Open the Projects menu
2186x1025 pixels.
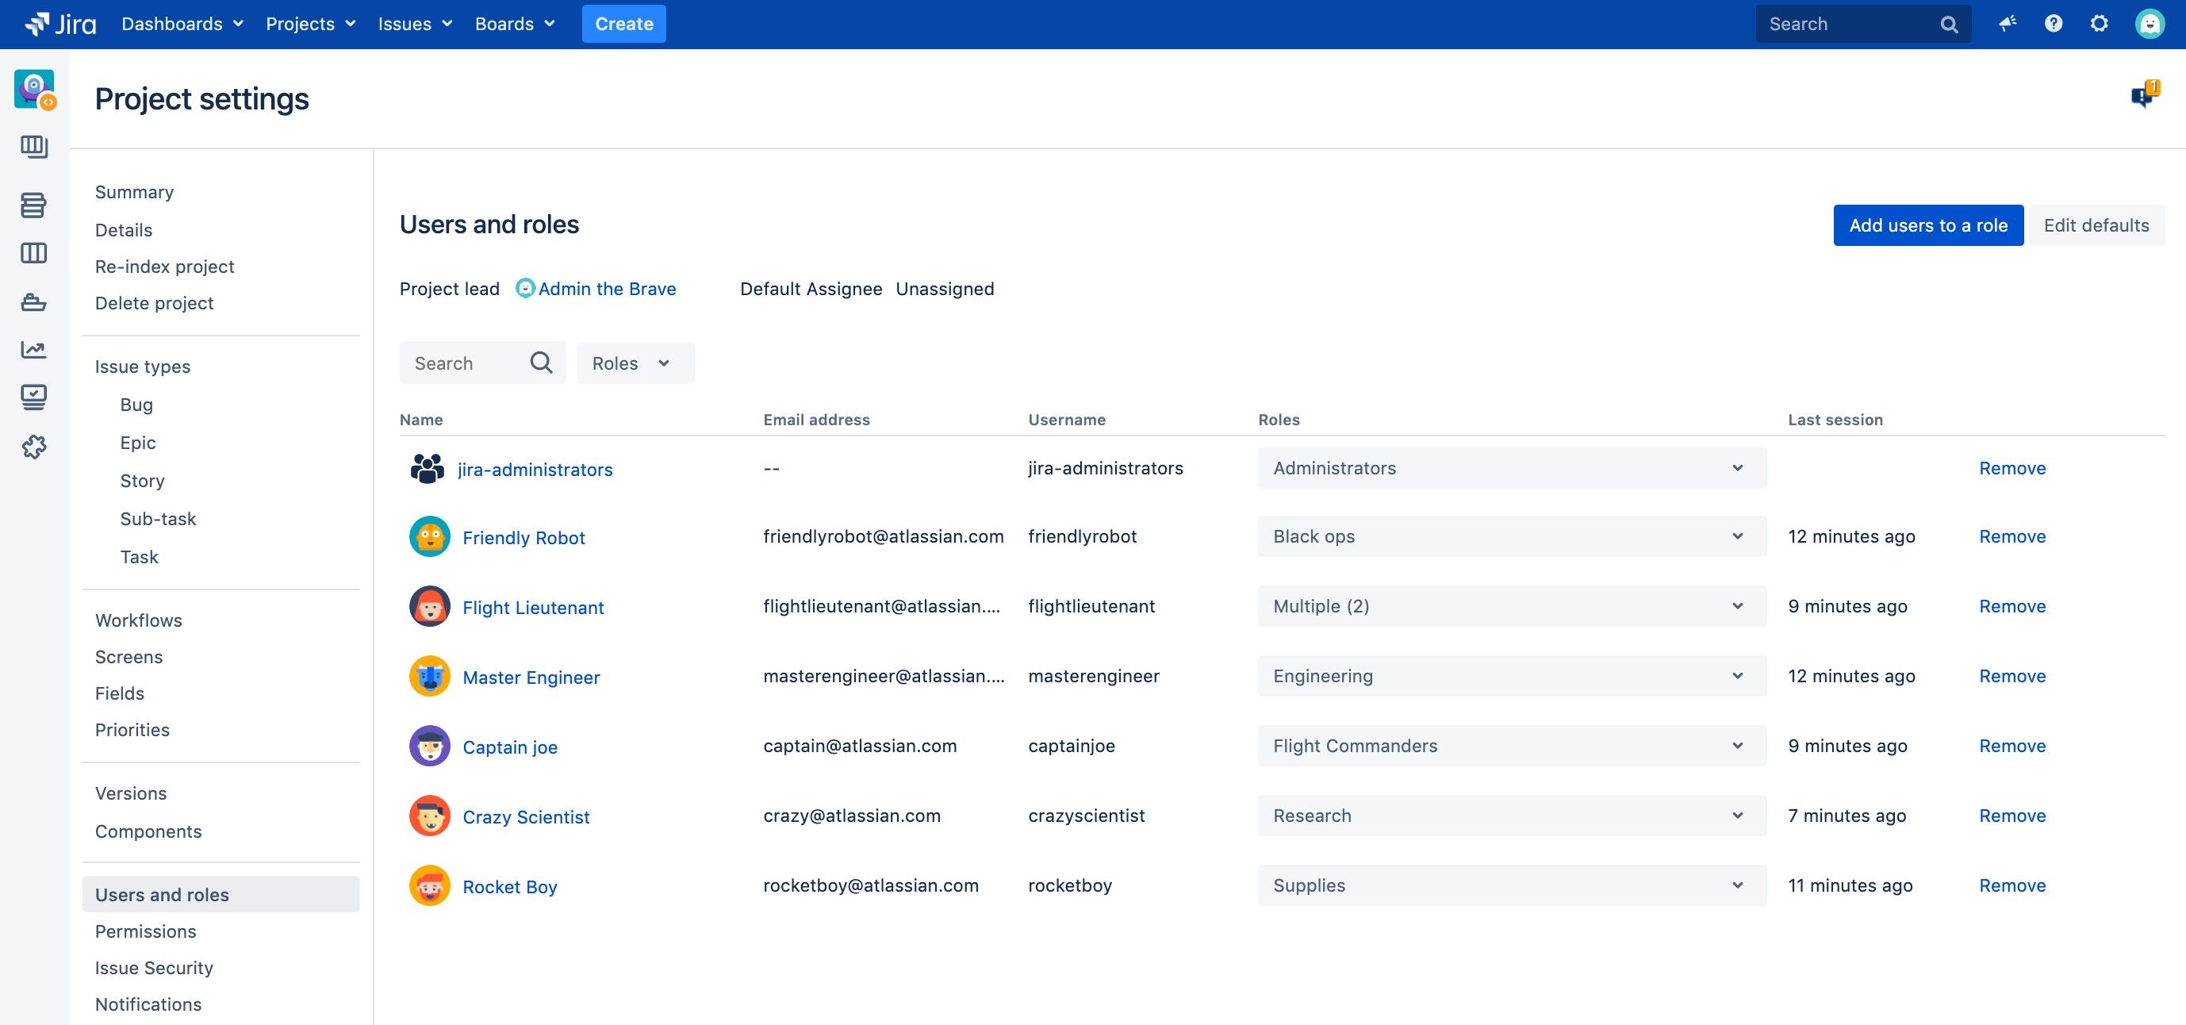coord(311,24)
